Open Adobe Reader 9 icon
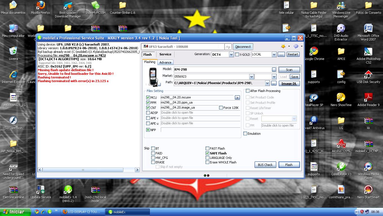Screen dimensions: 383x216 (368, 97)
